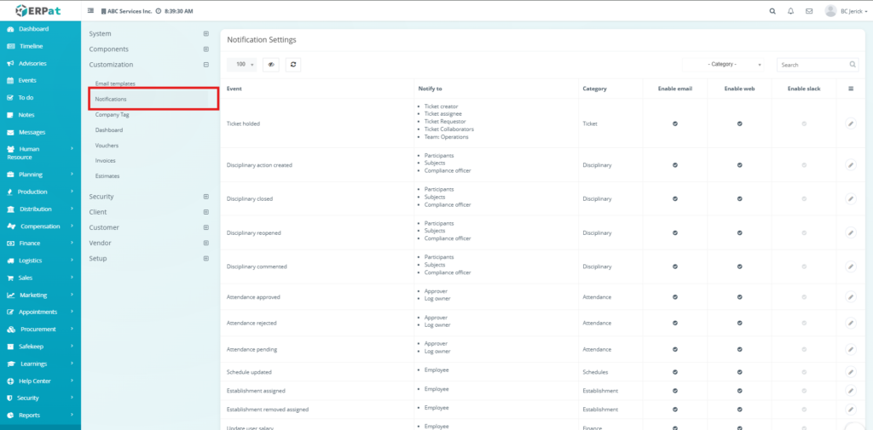This screenshot has width=873, height=430.
Task: Open the Category filter dropdown
Action: (725, 64)
